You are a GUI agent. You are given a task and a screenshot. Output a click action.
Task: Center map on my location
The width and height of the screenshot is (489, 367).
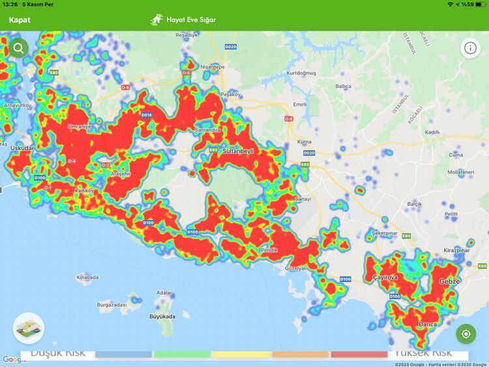click(x=466, y=334)
